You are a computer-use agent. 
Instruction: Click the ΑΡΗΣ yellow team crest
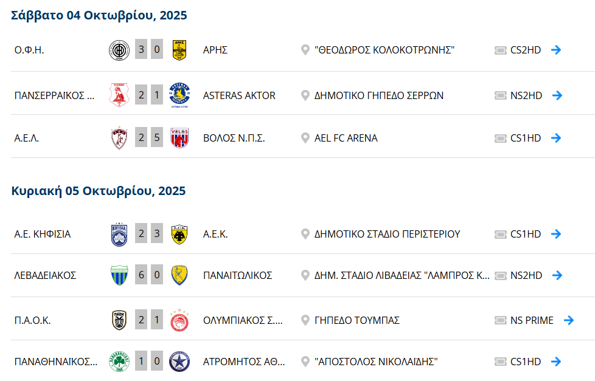click(179, 50)
